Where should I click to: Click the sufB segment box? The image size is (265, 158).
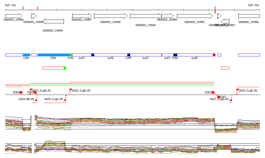pos(195,55)
